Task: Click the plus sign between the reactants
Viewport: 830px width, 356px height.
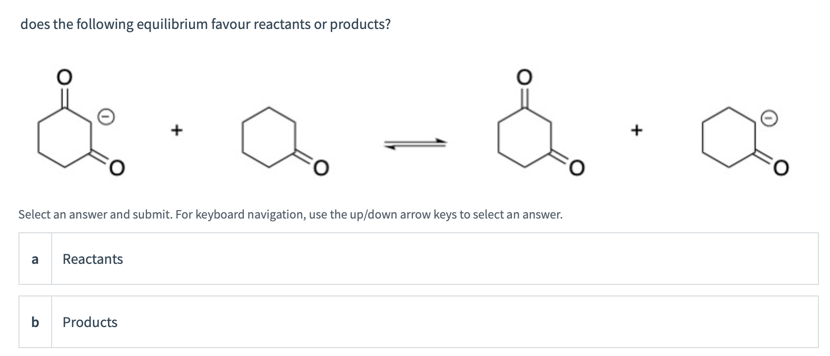Action: [177, 128]
